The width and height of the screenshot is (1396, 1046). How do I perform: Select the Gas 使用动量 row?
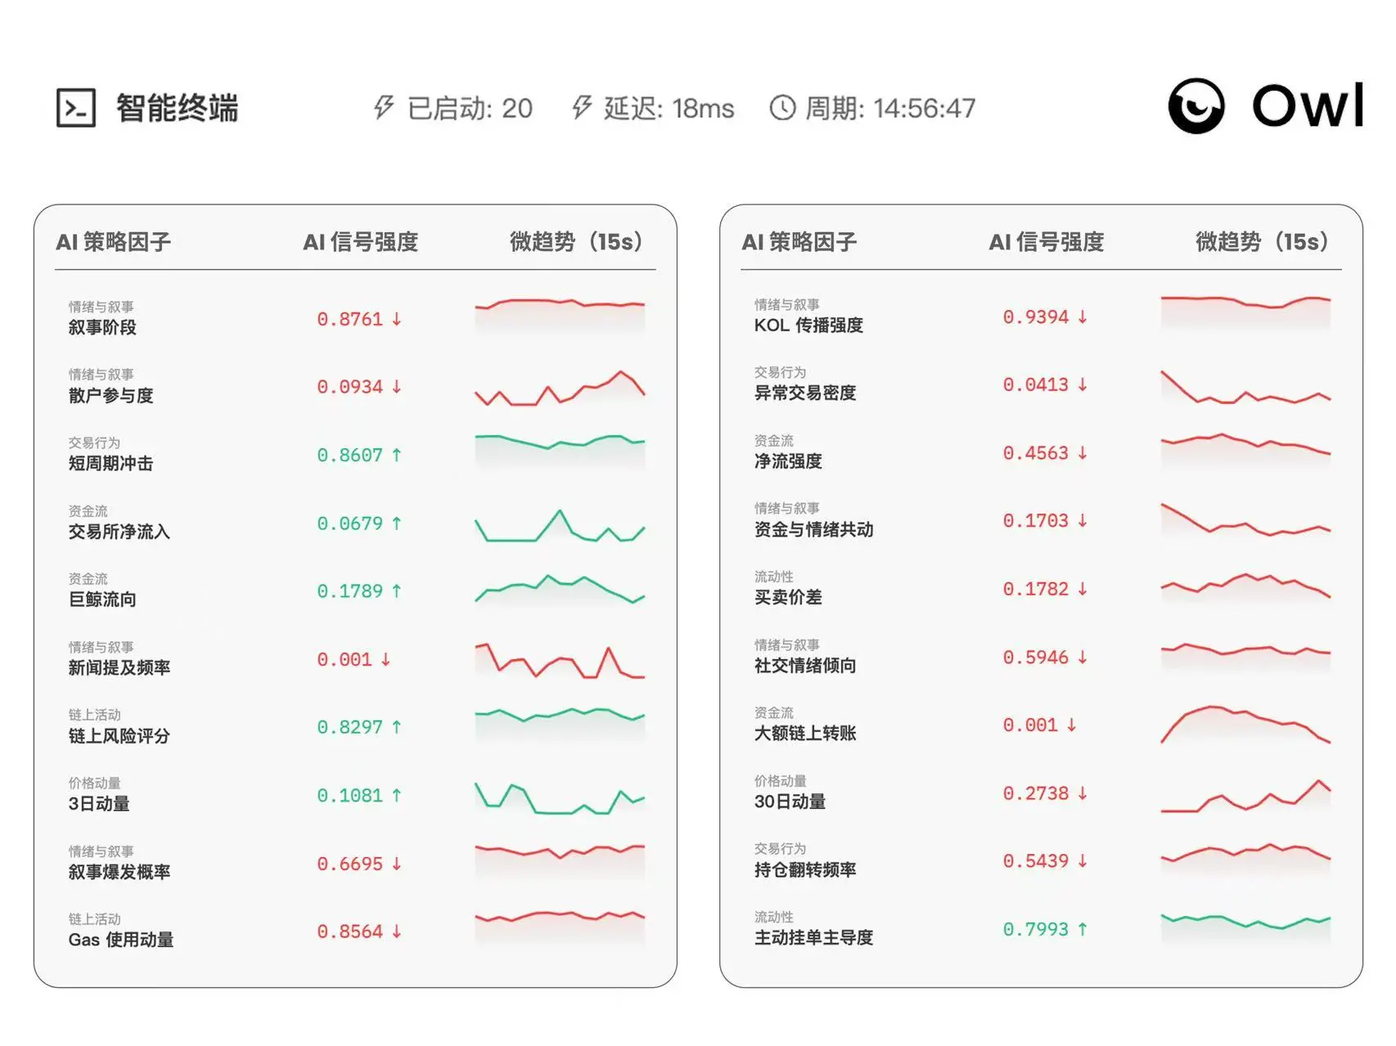(x=121, y=940)
